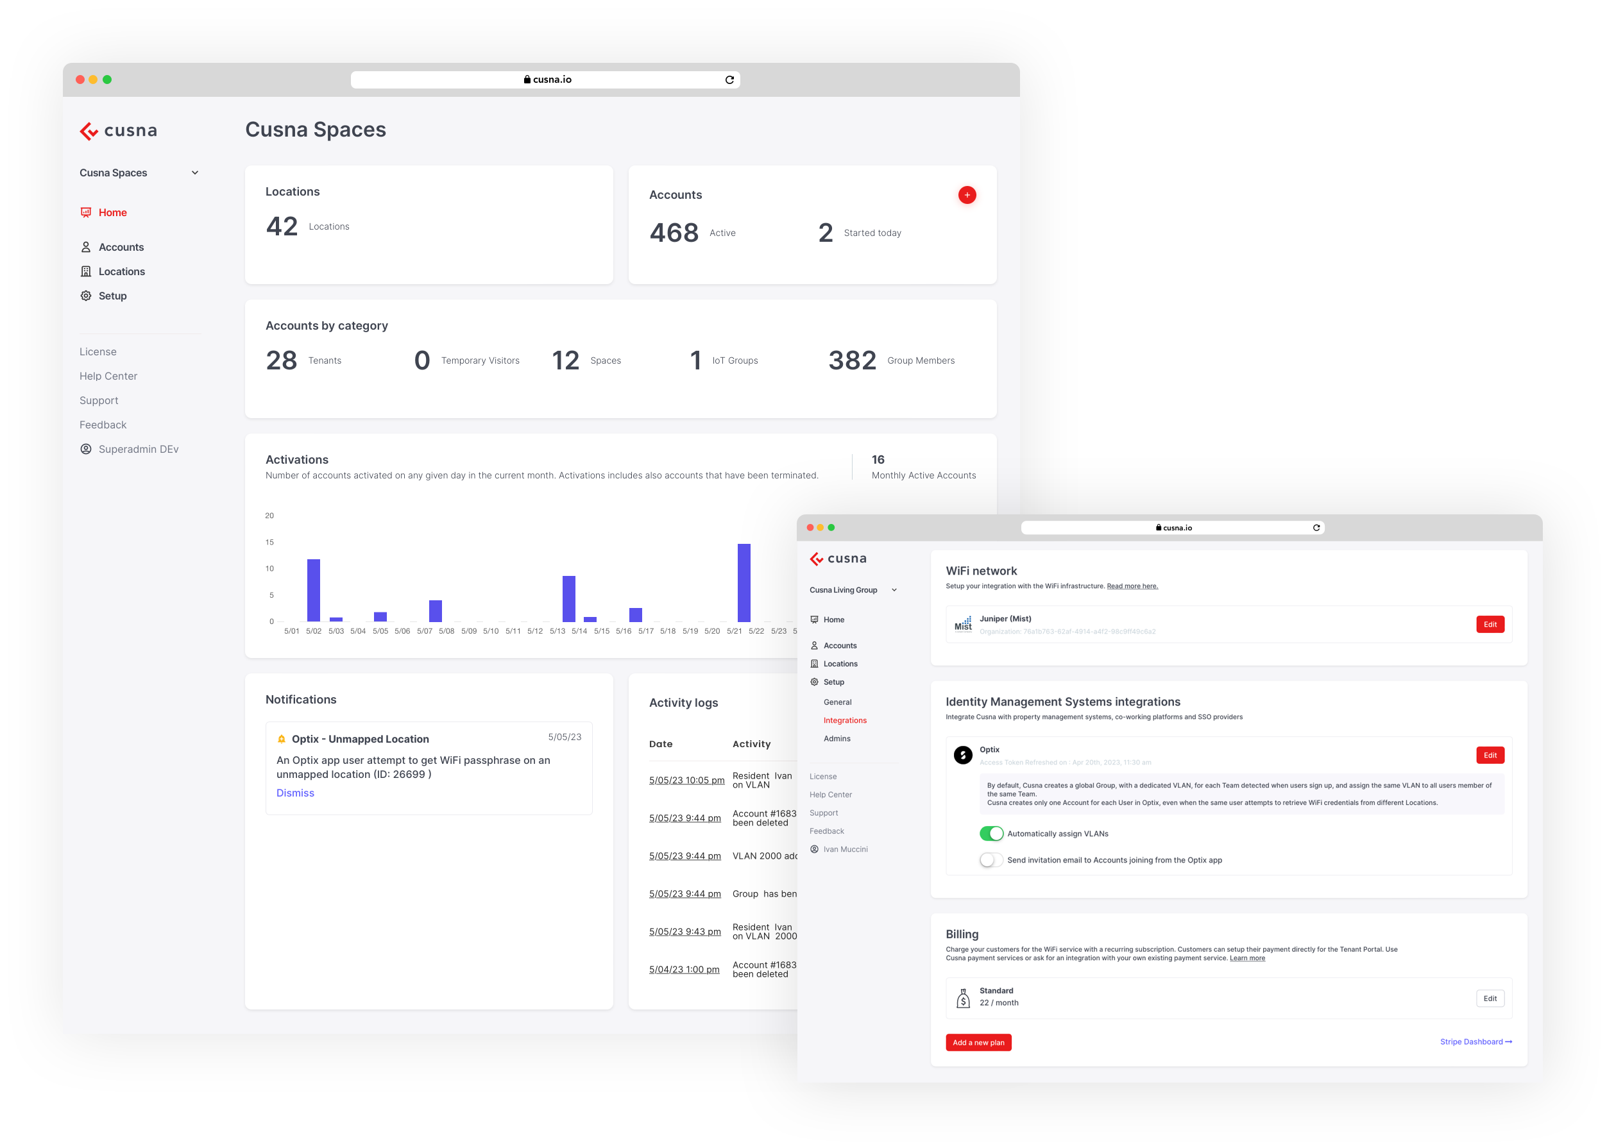The height and width of the screenshot is (1148, 1607).
Task: Click the Accounts person icon in the front window
Action: [813, 645]
